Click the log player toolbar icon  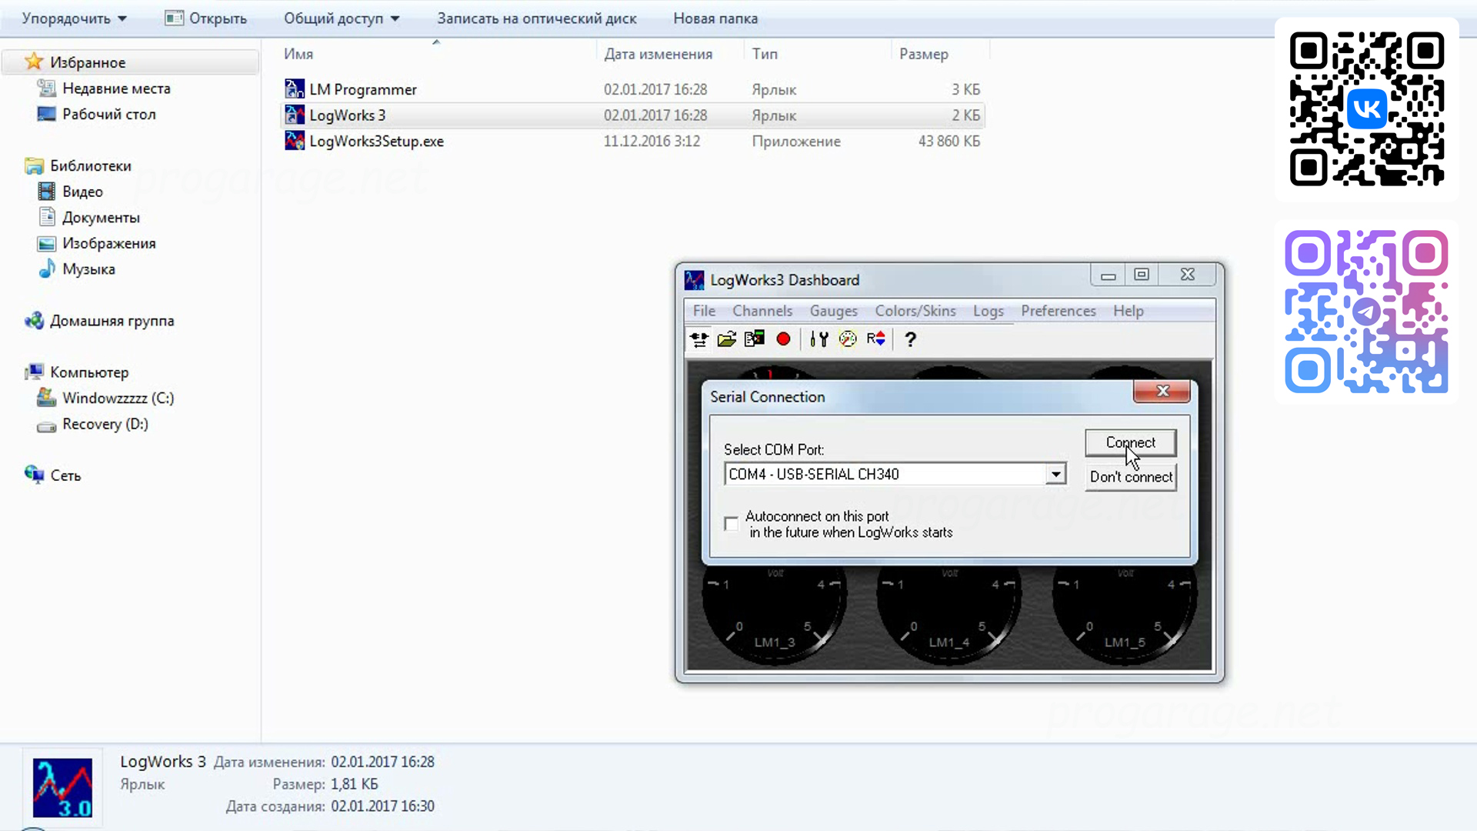(x=755, y=339)
